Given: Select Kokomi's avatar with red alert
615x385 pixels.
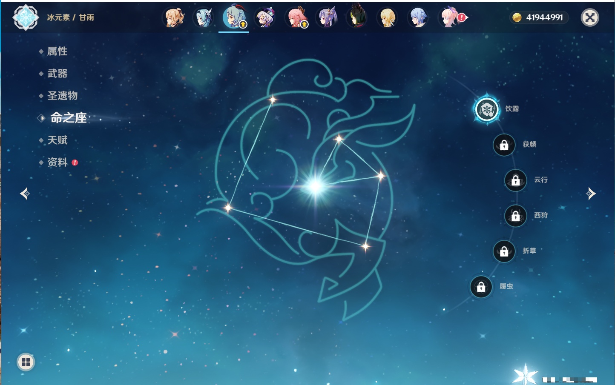Looking at the screenshot, I should 449,17.
